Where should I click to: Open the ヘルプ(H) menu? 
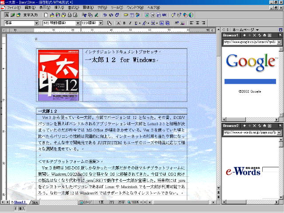[154, 8]
